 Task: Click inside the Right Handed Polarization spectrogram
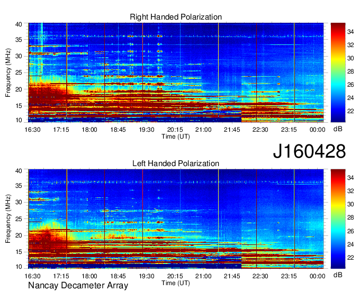(176, 72)
